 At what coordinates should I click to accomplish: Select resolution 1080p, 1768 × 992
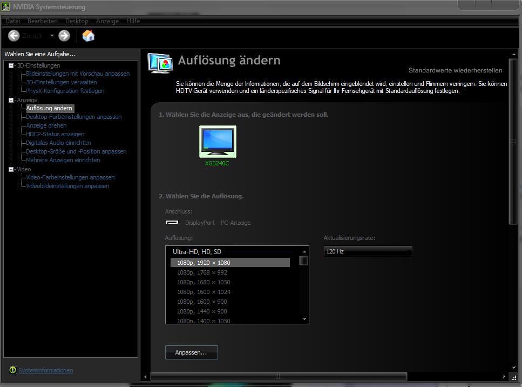click(x=230, y=272)
